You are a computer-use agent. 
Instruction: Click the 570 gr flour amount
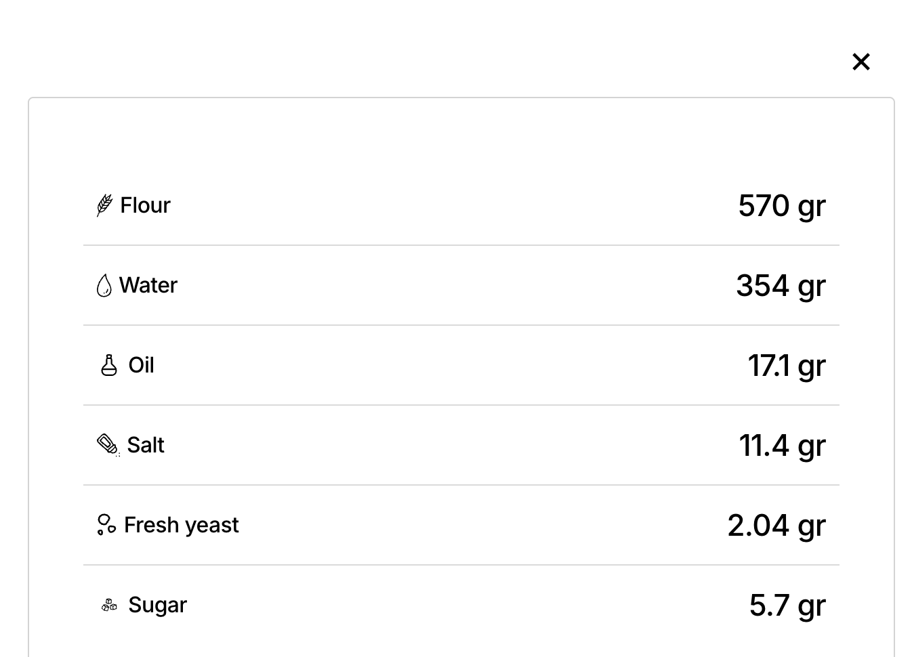(782, 206)
